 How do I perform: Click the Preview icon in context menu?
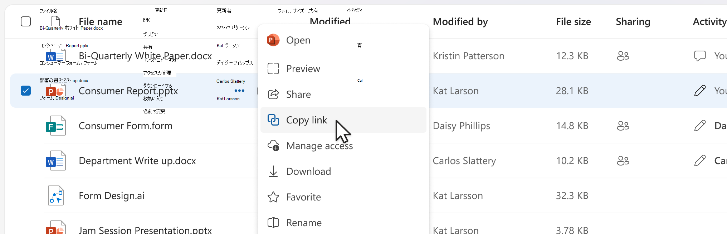(x=273, y=68)
